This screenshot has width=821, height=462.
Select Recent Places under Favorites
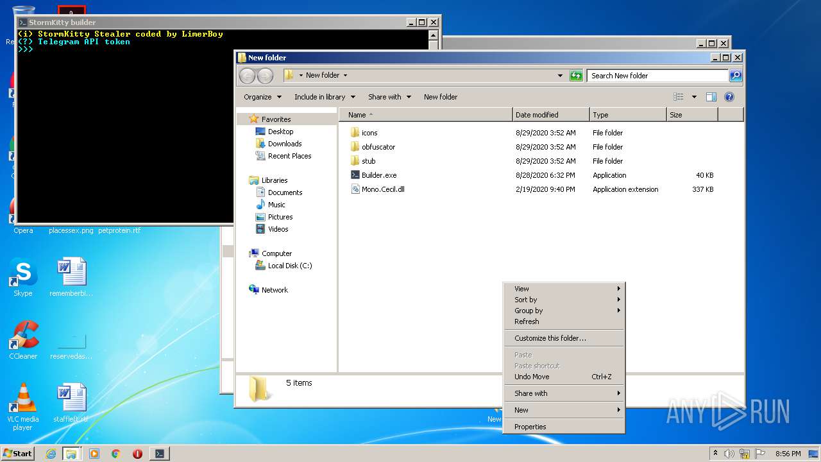pyautogui.click(x=284, y=156)
